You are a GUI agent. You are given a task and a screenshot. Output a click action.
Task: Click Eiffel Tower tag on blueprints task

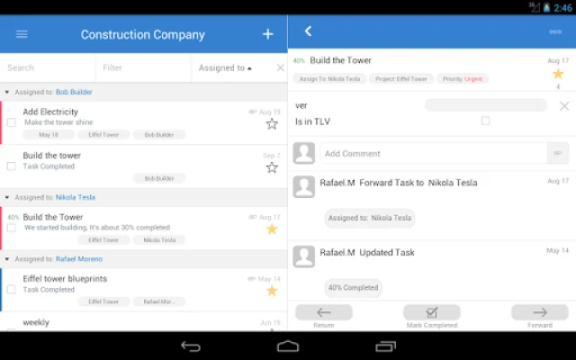click(103, 301)
